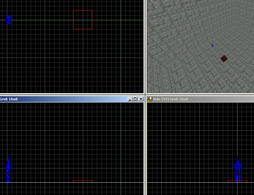Click the green vertical axis line in top view
This screenshot has width=254, height=195.
pos(121,63)
